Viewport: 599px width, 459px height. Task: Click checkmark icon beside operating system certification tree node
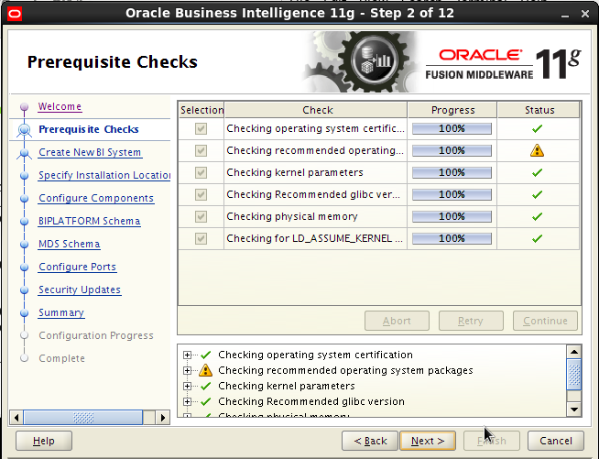[x=206, y=355]
